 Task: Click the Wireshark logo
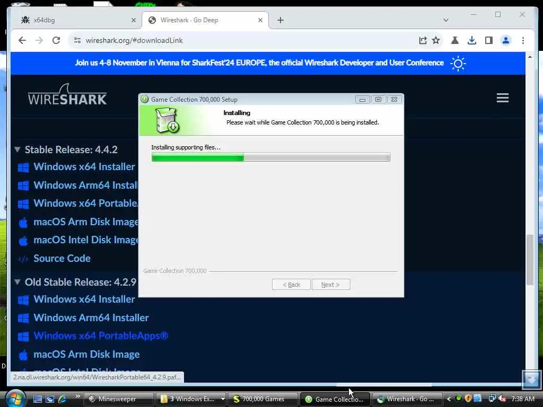(x=67, y=94)
